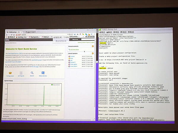Click the 'VMinstall: libdevmapper1.02.1' line

tap(112, 111)
